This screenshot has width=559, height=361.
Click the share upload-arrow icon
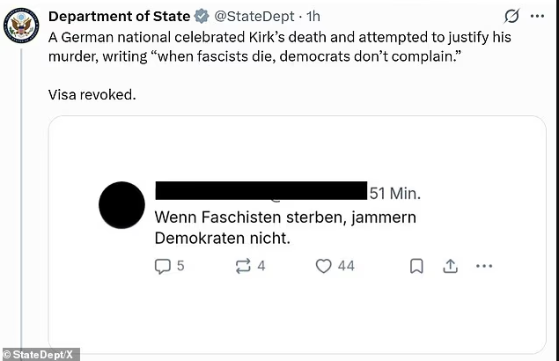(448, 265)
